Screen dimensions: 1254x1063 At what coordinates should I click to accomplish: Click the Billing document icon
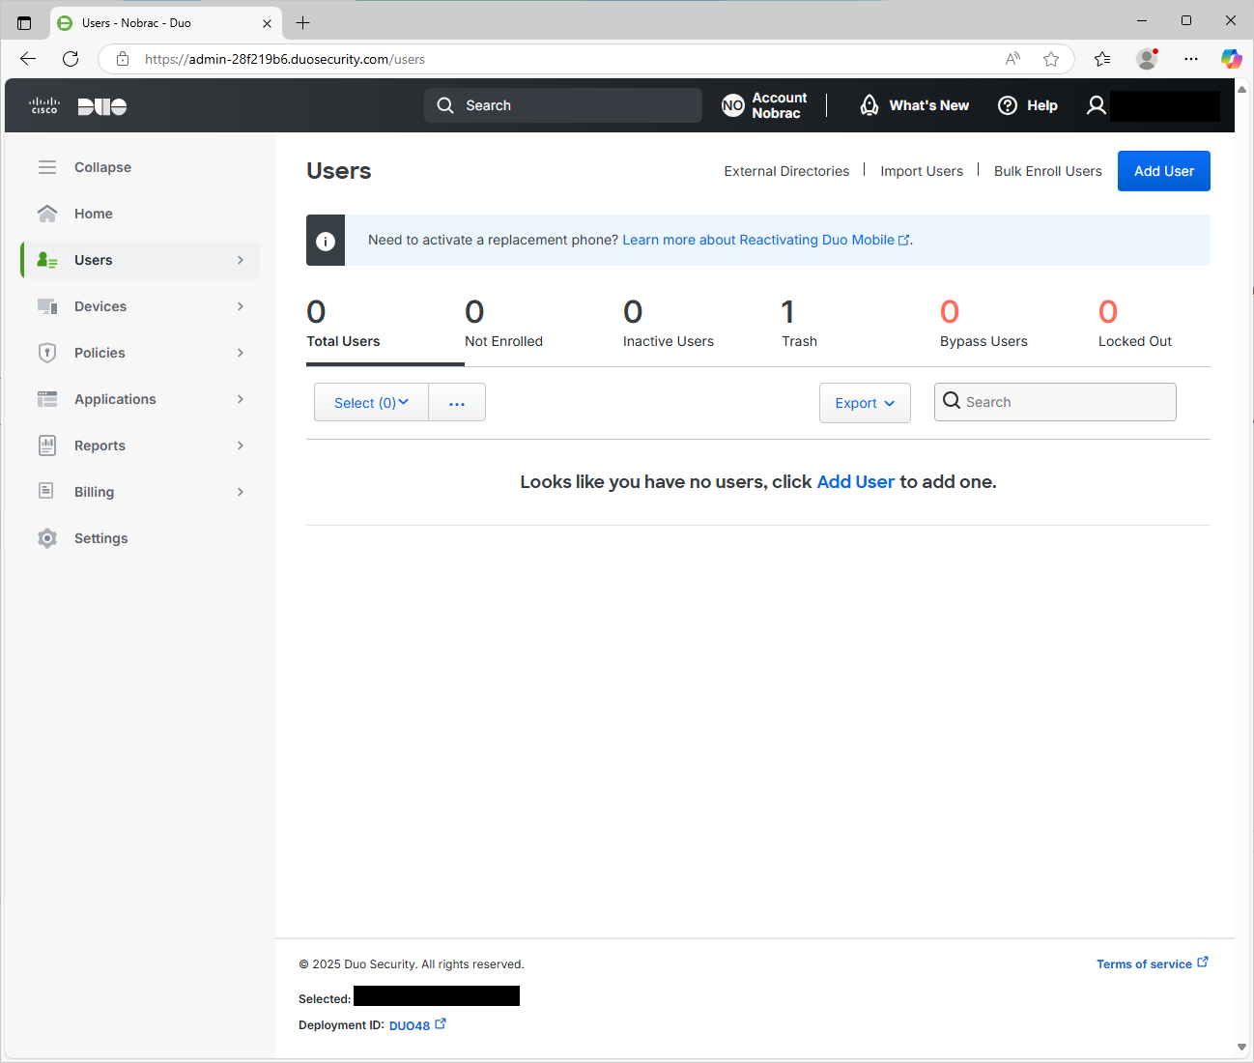(x=46, y=491)
